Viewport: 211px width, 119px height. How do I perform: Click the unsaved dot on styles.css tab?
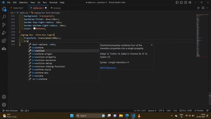(46, 8)
